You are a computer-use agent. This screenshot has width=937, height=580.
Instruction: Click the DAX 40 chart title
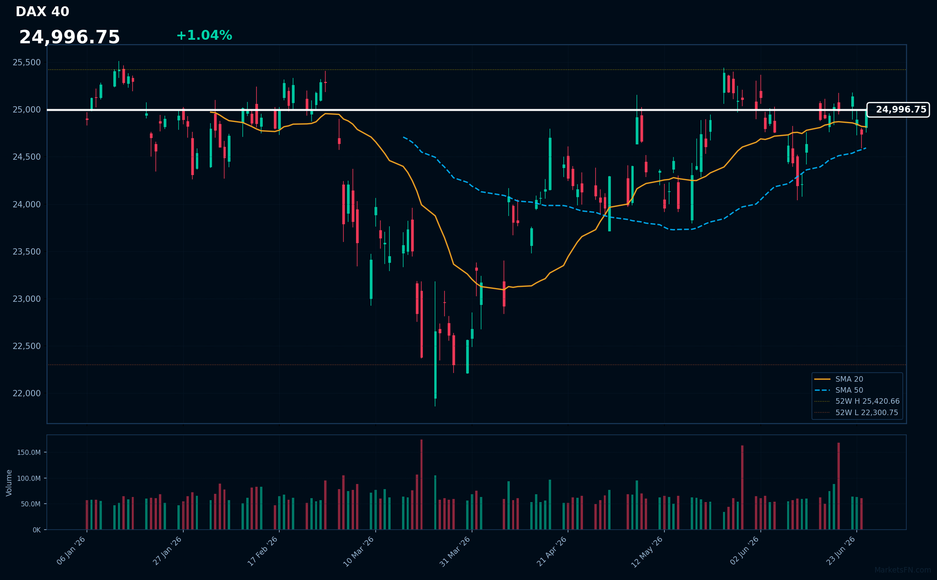(x=42, y=12)
